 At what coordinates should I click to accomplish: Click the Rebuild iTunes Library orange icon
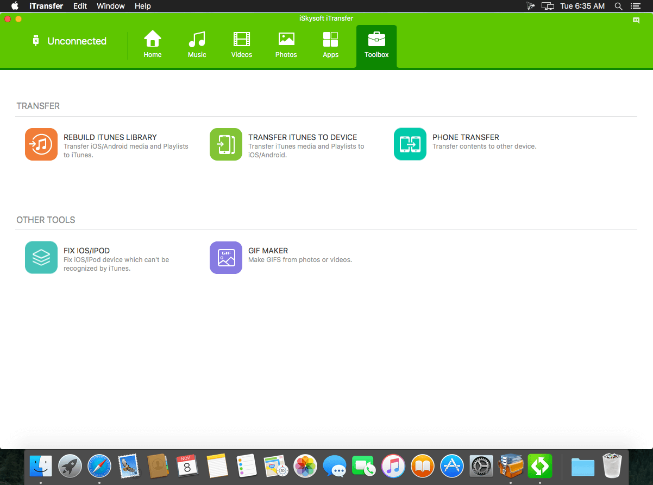[41, 144]
